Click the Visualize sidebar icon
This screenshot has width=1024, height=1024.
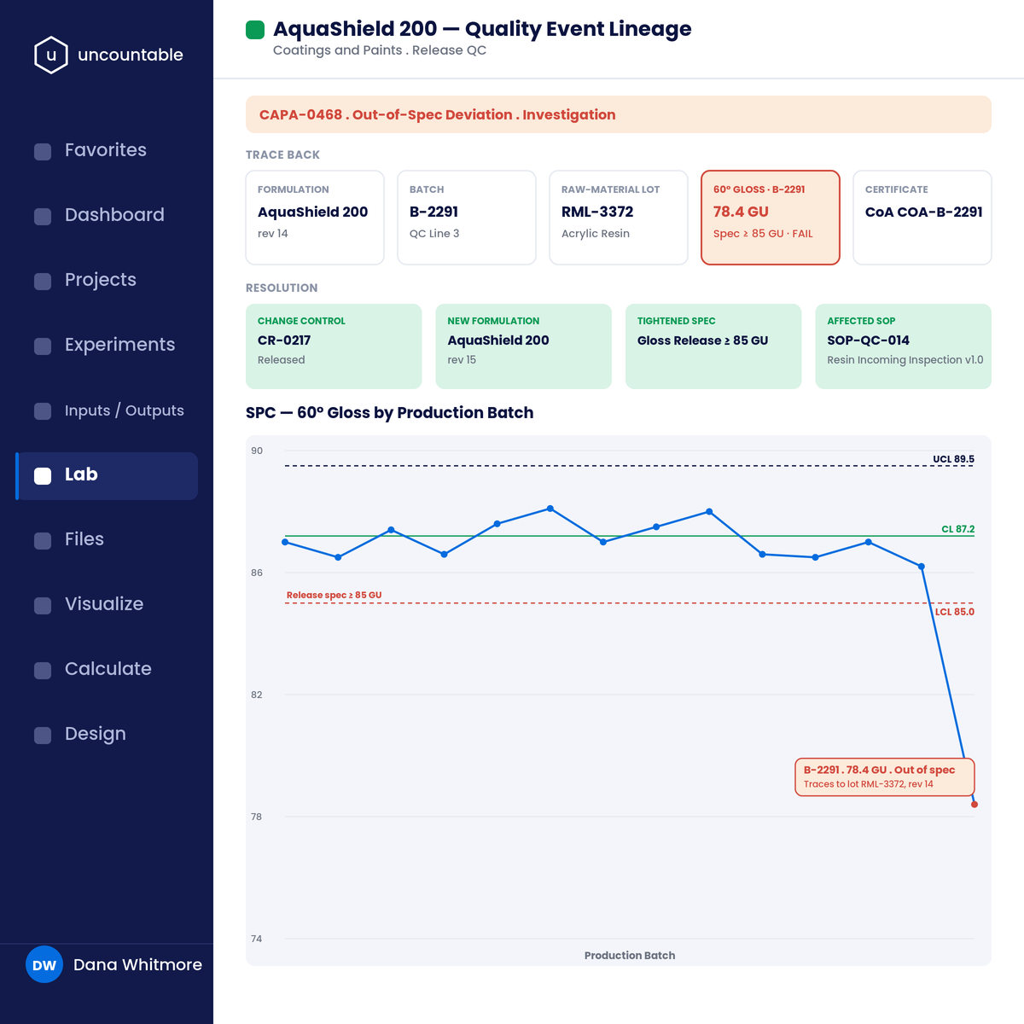click(x=43, y=606)
